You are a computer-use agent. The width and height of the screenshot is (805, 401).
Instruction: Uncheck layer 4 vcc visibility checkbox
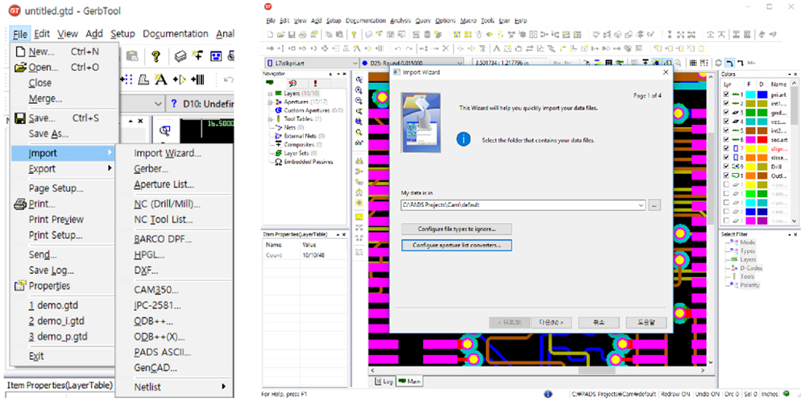tap(726, 121)
